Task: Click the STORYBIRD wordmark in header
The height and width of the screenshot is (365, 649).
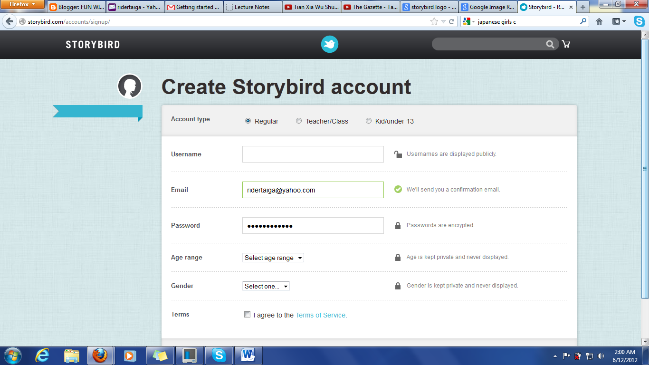Action: tap(93, 45)
